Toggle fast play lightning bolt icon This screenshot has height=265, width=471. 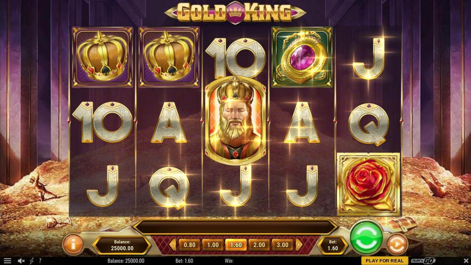click(x=31, y=261)
